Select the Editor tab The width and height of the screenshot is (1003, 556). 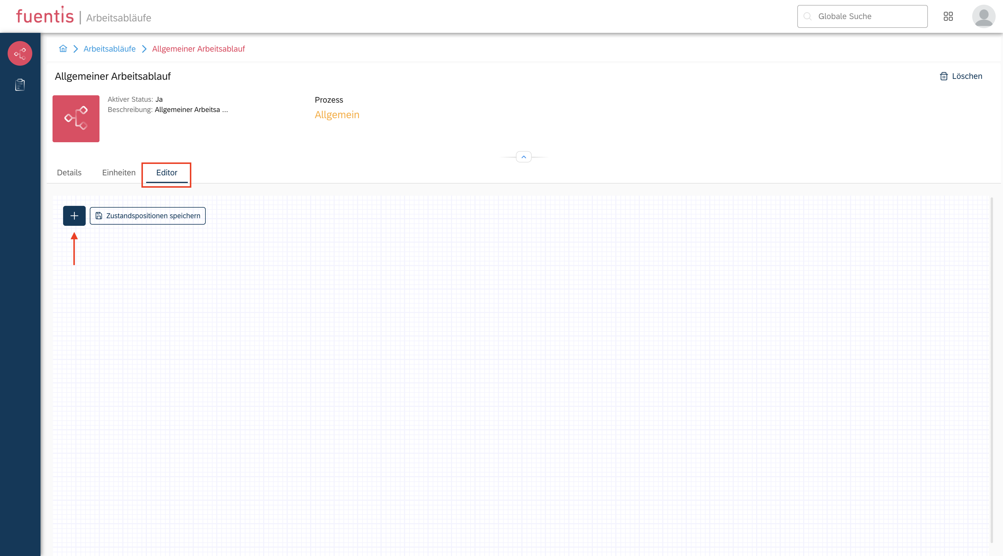click(x=166, y=173)
